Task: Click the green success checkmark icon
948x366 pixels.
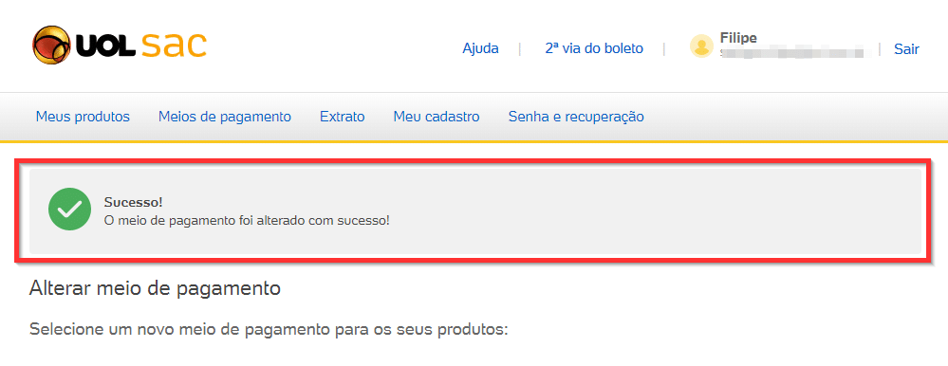Action: click(x=69, y=209)
